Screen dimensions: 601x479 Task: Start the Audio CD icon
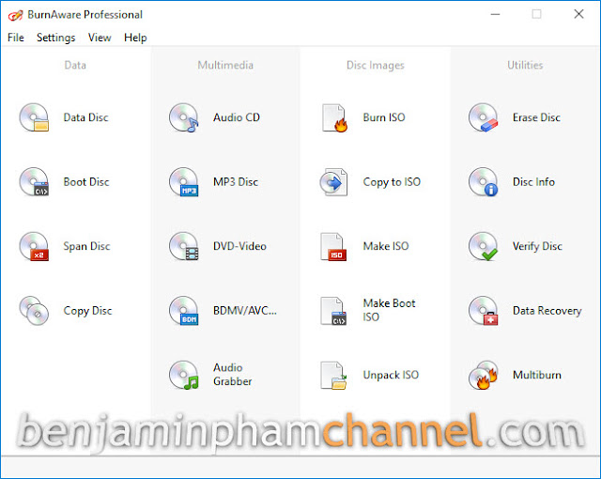184,117
